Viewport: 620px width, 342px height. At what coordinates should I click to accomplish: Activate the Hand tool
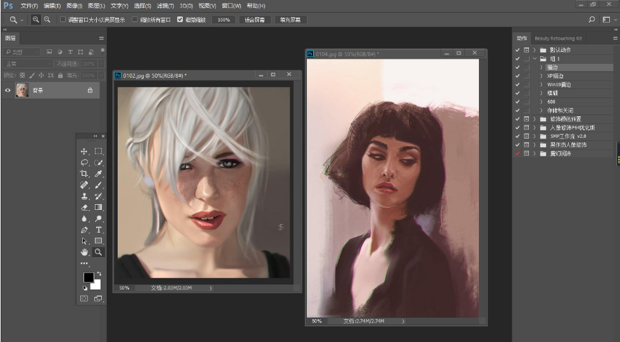[x=84, y=252]
